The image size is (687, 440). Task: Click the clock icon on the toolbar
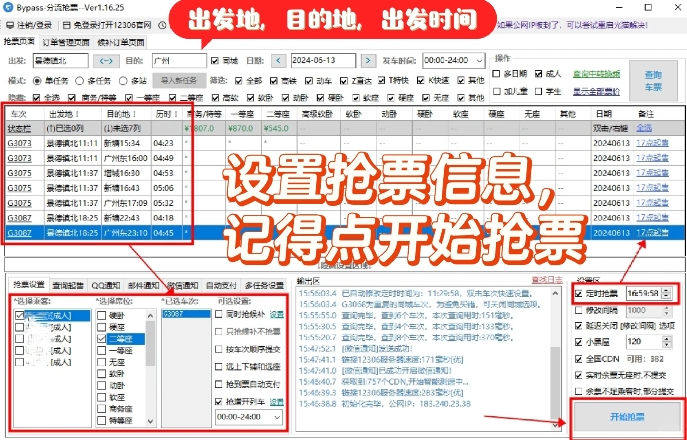[163, 25]
